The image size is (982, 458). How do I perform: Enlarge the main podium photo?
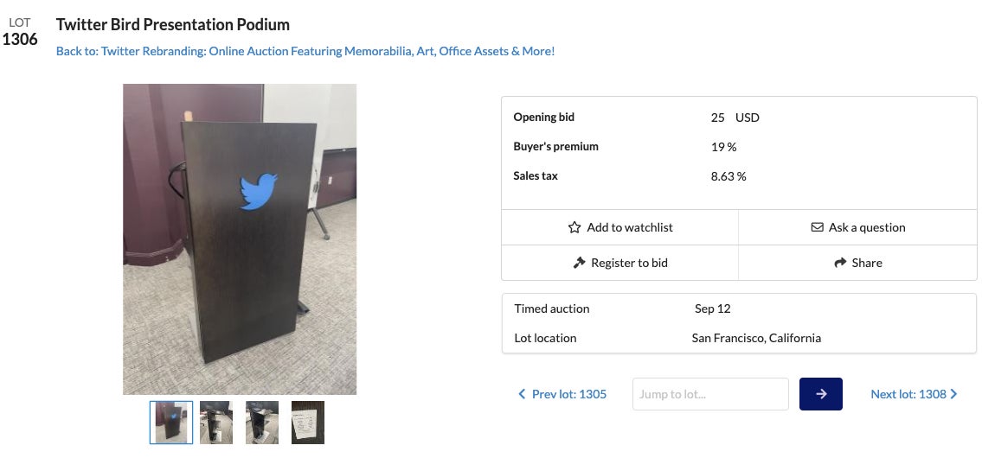pyautogui.click(x=240, y=239)
